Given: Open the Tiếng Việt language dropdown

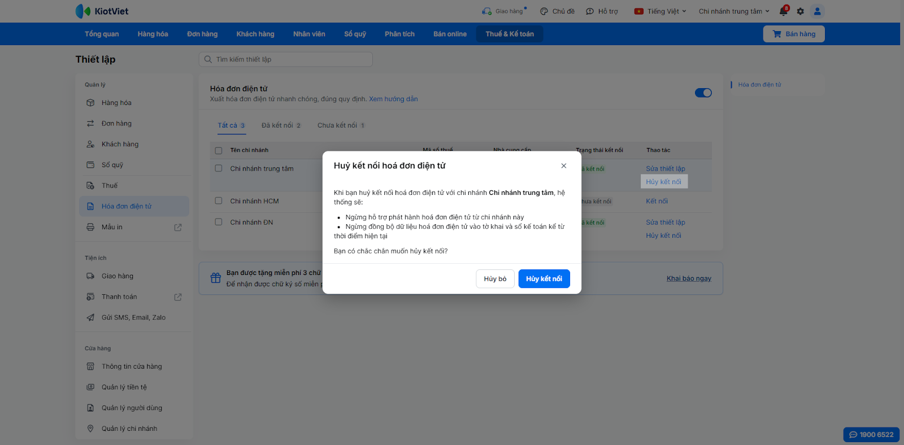Looking at the screenshot, I should (x=660, y=11).
